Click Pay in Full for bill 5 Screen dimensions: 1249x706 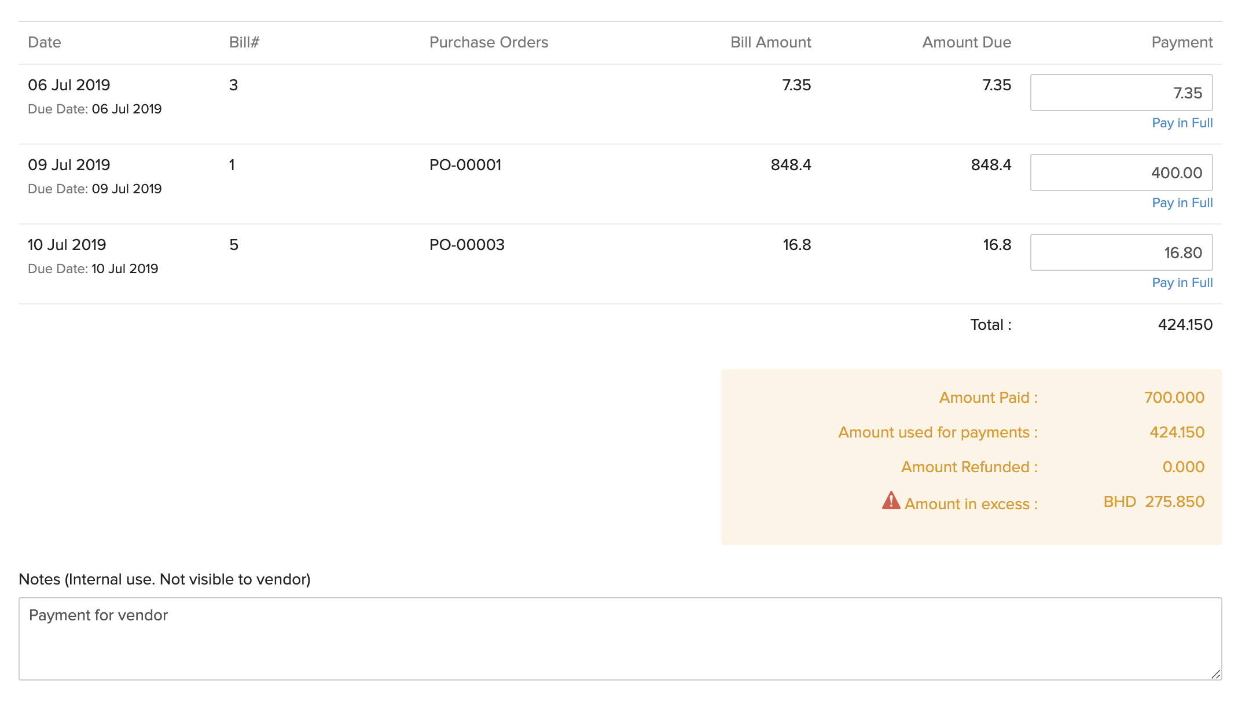[1181, 282]
